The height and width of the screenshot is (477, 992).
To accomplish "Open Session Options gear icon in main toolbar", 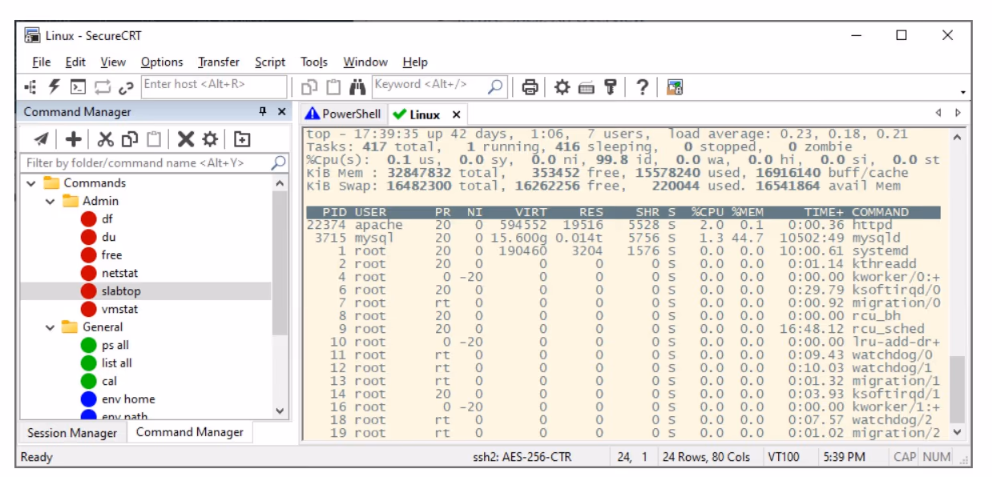I will point(563,86).
